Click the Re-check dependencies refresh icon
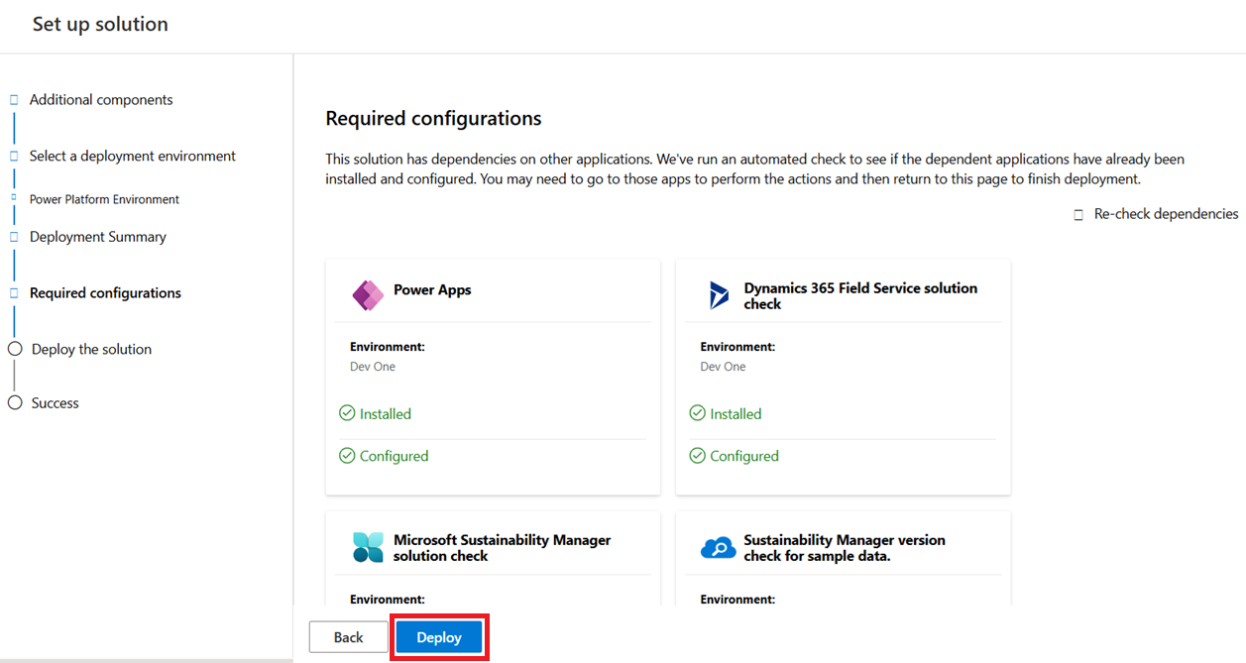 tap(1078, 215)
